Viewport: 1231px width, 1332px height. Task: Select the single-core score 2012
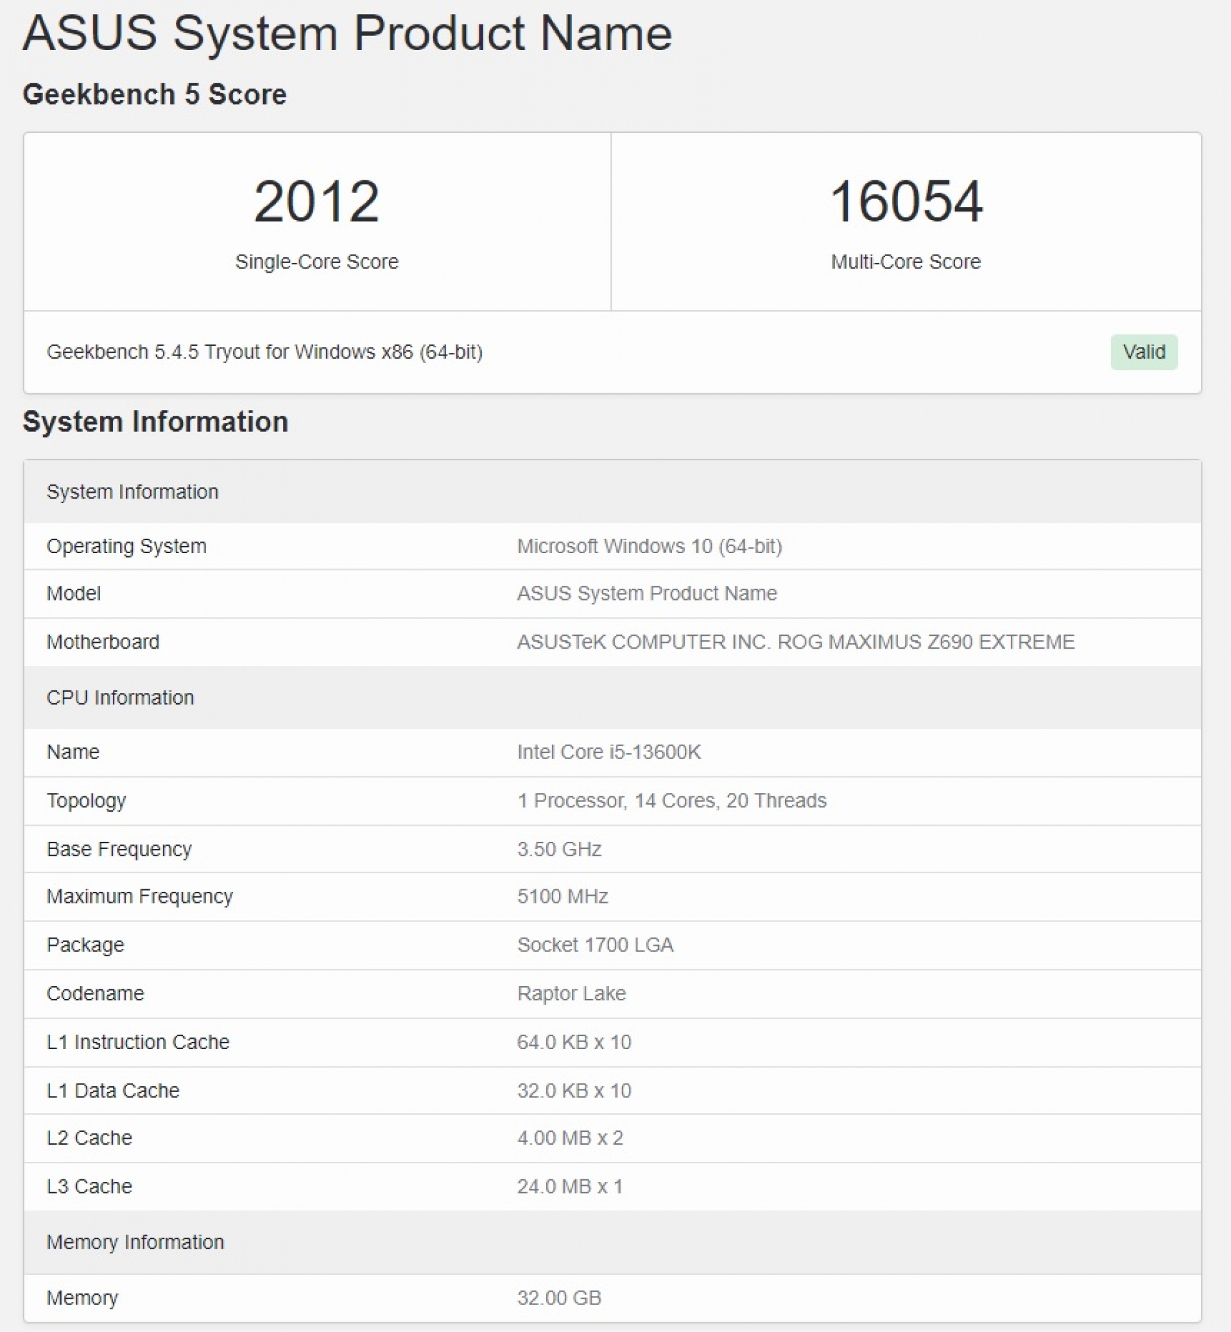pos(316,201)
